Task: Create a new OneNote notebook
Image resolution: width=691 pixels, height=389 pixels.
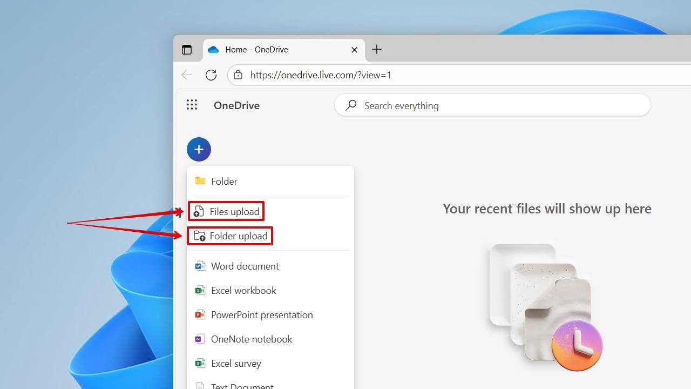Action: 251,339
